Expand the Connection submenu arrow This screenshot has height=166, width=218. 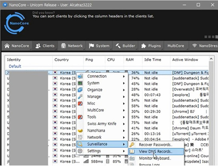(x=124, y=76)
